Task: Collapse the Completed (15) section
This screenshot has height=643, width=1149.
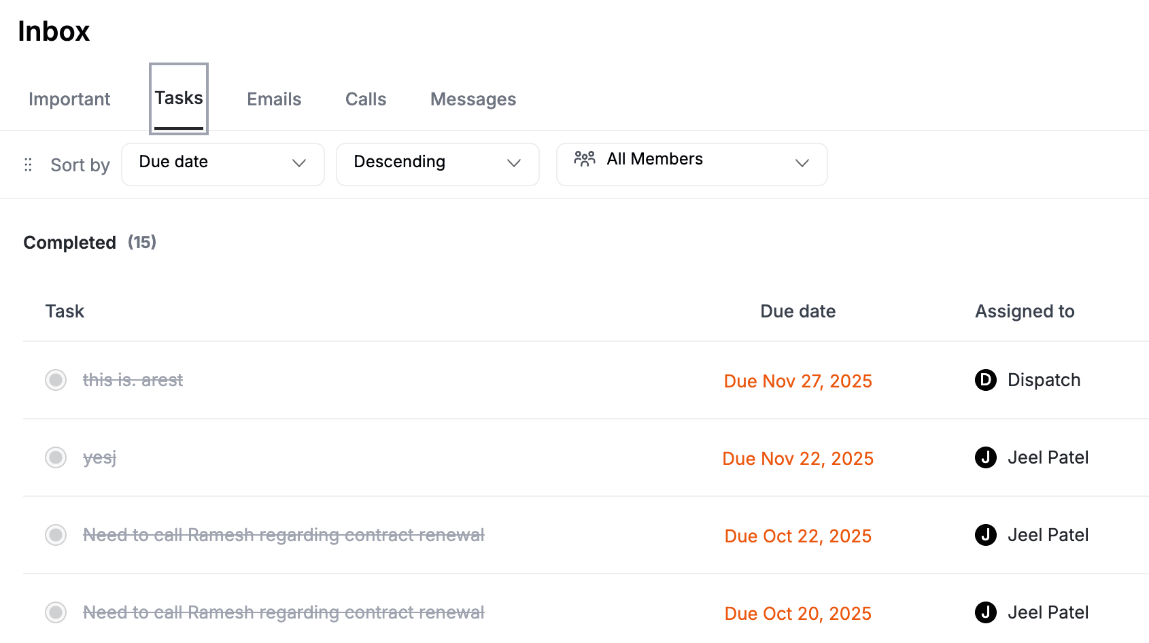Action: (x=90, y=243)
